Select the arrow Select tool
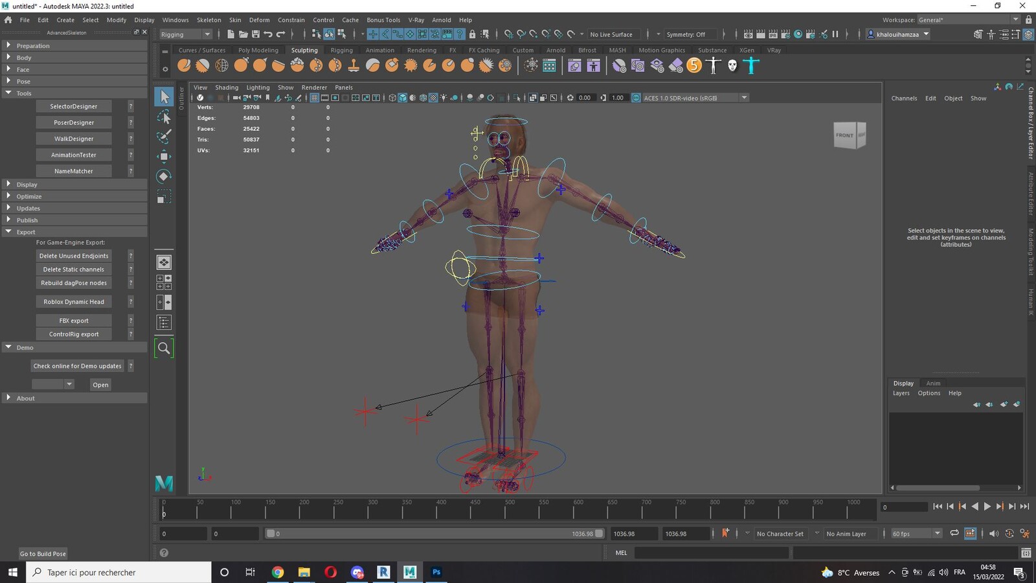Screen dimensions: 1036x583 coord(164,97)
